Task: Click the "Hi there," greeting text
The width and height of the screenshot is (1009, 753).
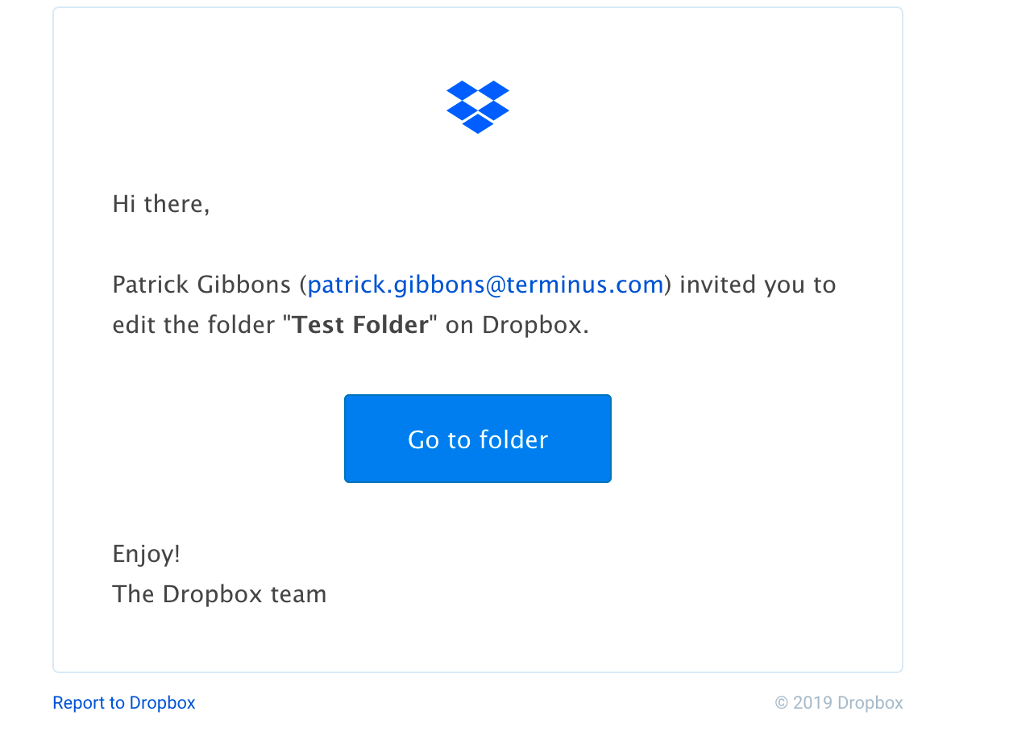Action: 161,204
